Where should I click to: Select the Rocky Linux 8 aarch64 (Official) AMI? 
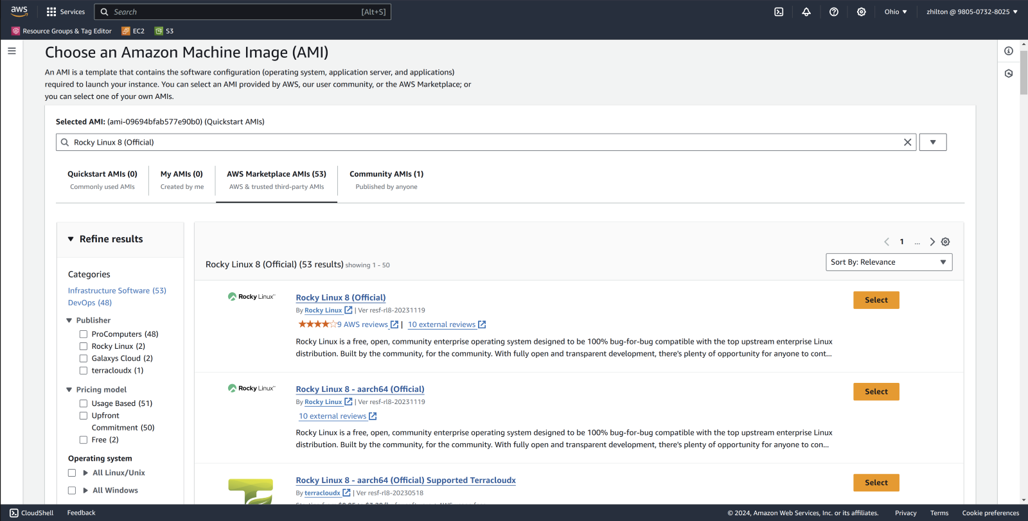tap(876, 391)
